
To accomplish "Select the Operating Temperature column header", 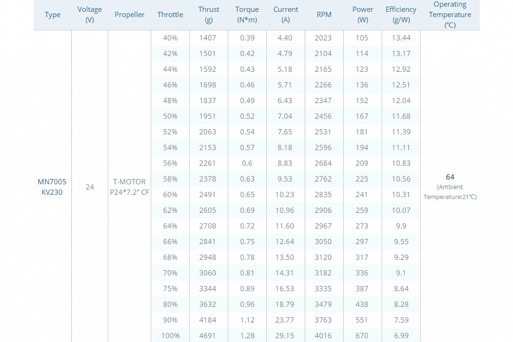I will [450, 14].
